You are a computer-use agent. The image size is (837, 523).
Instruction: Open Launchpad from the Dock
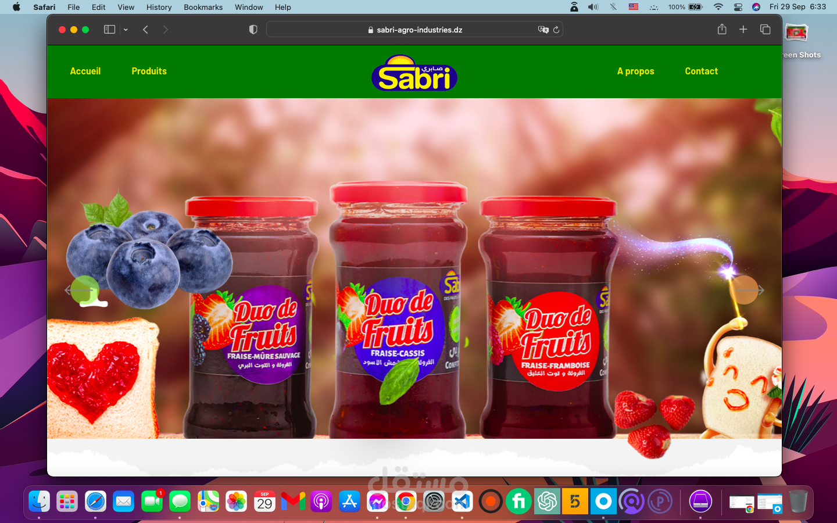click(67, 501)
